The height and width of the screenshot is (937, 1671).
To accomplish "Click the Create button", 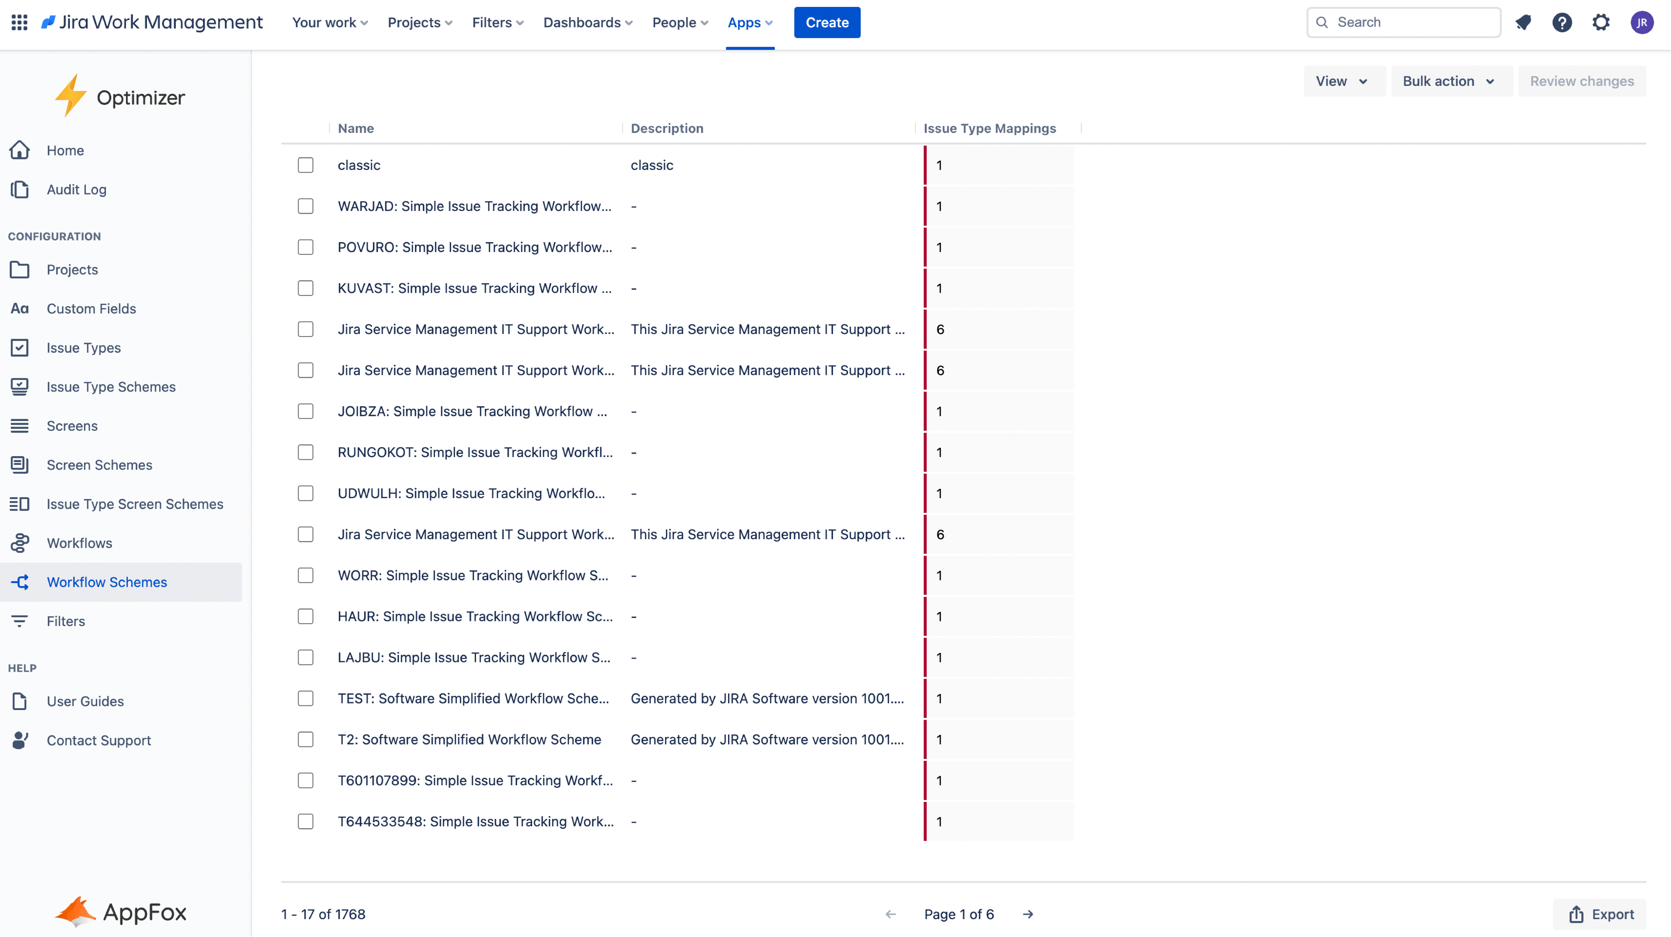I will [x=826, y=23].
